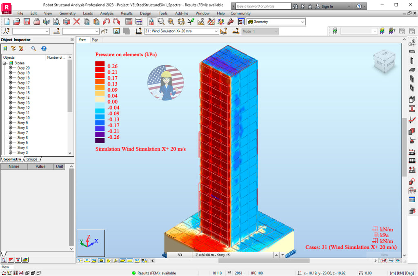Click the search magnifier in Object Inspector
The image size is (418, 276).
click(33, 49)
